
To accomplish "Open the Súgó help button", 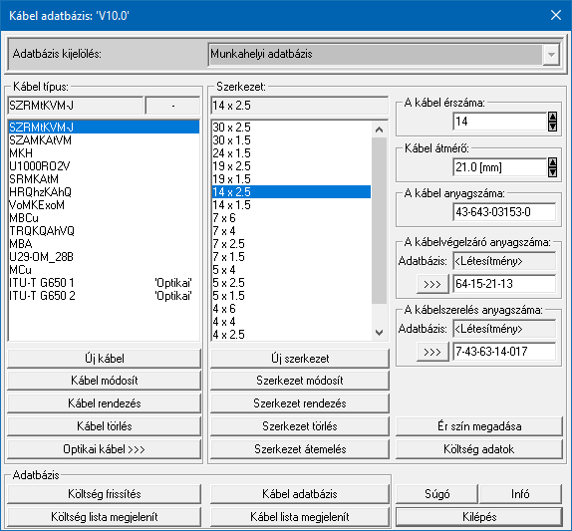I will (436, 494).
